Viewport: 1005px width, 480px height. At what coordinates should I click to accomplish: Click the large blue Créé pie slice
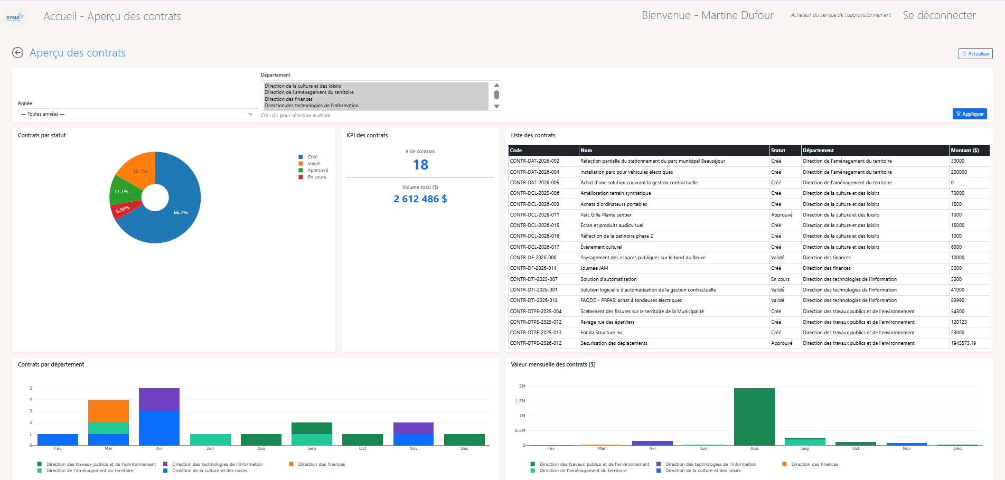[x=180, y=211]
